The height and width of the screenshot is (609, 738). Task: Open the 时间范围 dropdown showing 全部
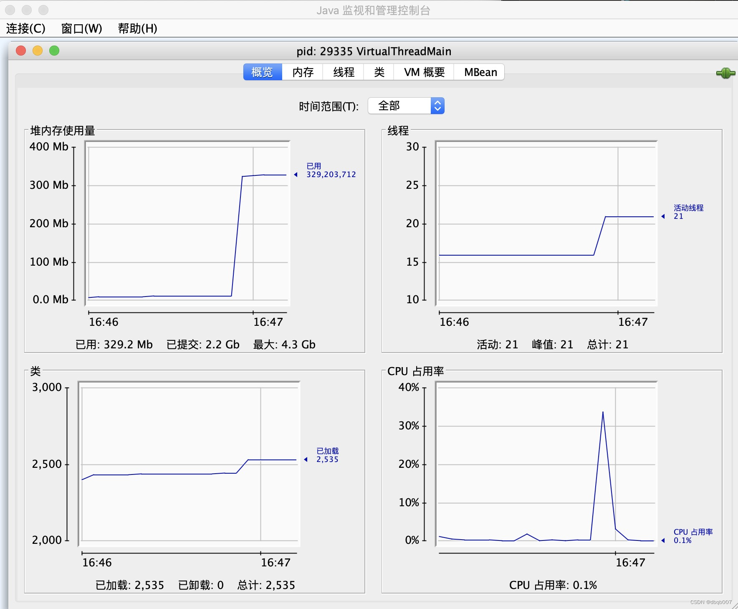pyautogui.click(x=406, y=106)
